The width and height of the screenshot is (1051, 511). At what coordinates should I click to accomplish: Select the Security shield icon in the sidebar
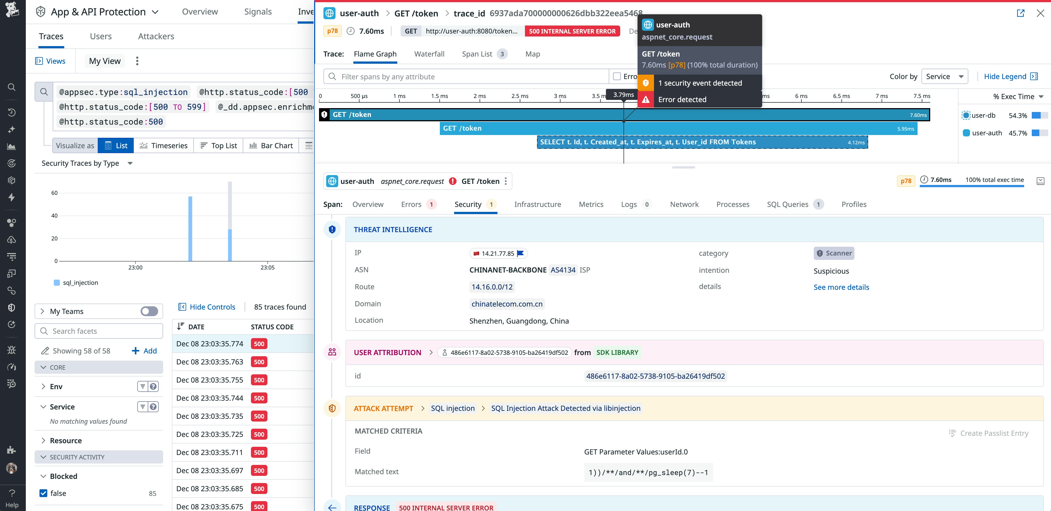pos(12,307)
